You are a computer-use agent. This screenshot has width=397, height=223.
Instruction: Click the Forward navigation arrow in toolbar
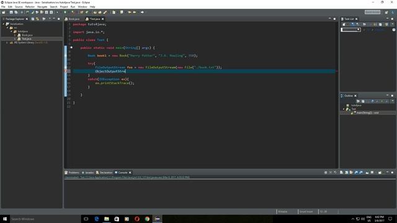(142, 12)
